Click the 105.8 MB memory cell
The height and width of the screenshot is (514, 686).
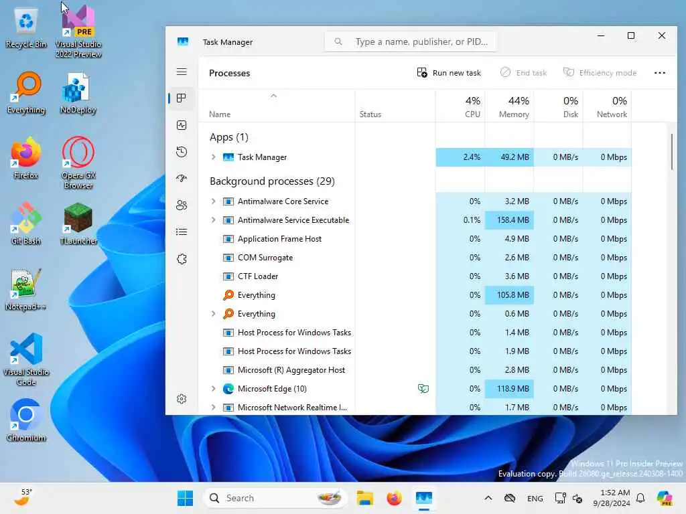[509, 294]
